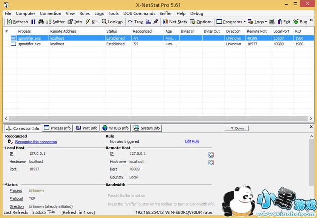This screenshot has width=317, height=218.
Task: Click the Recognize this connection link
Action: coord(36,142)
